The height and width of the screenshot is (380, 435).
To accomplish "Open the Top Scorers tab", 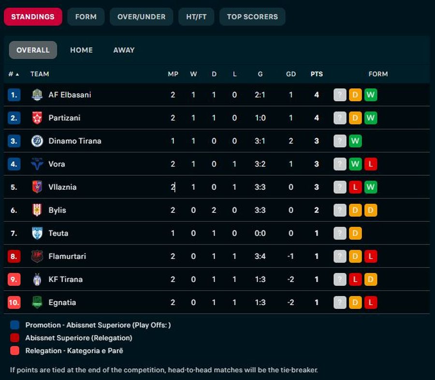I will [x=252, y=17].
